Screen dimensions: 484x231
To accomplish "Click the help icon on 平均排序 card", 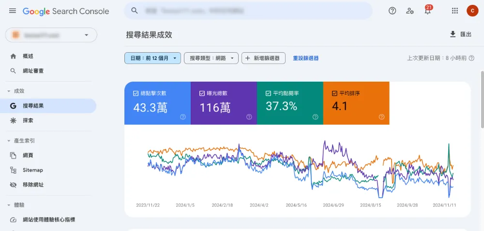I will tap(381, 116).
